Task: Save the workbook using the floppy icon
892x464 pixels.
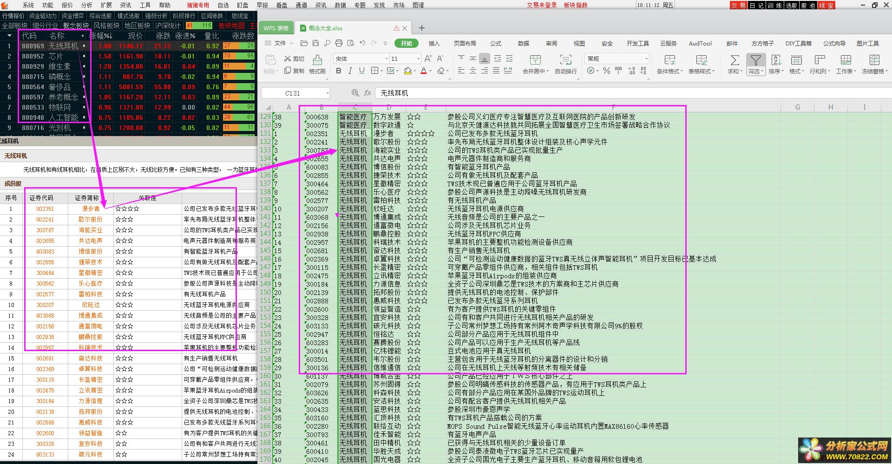Action: coord(315,43)
